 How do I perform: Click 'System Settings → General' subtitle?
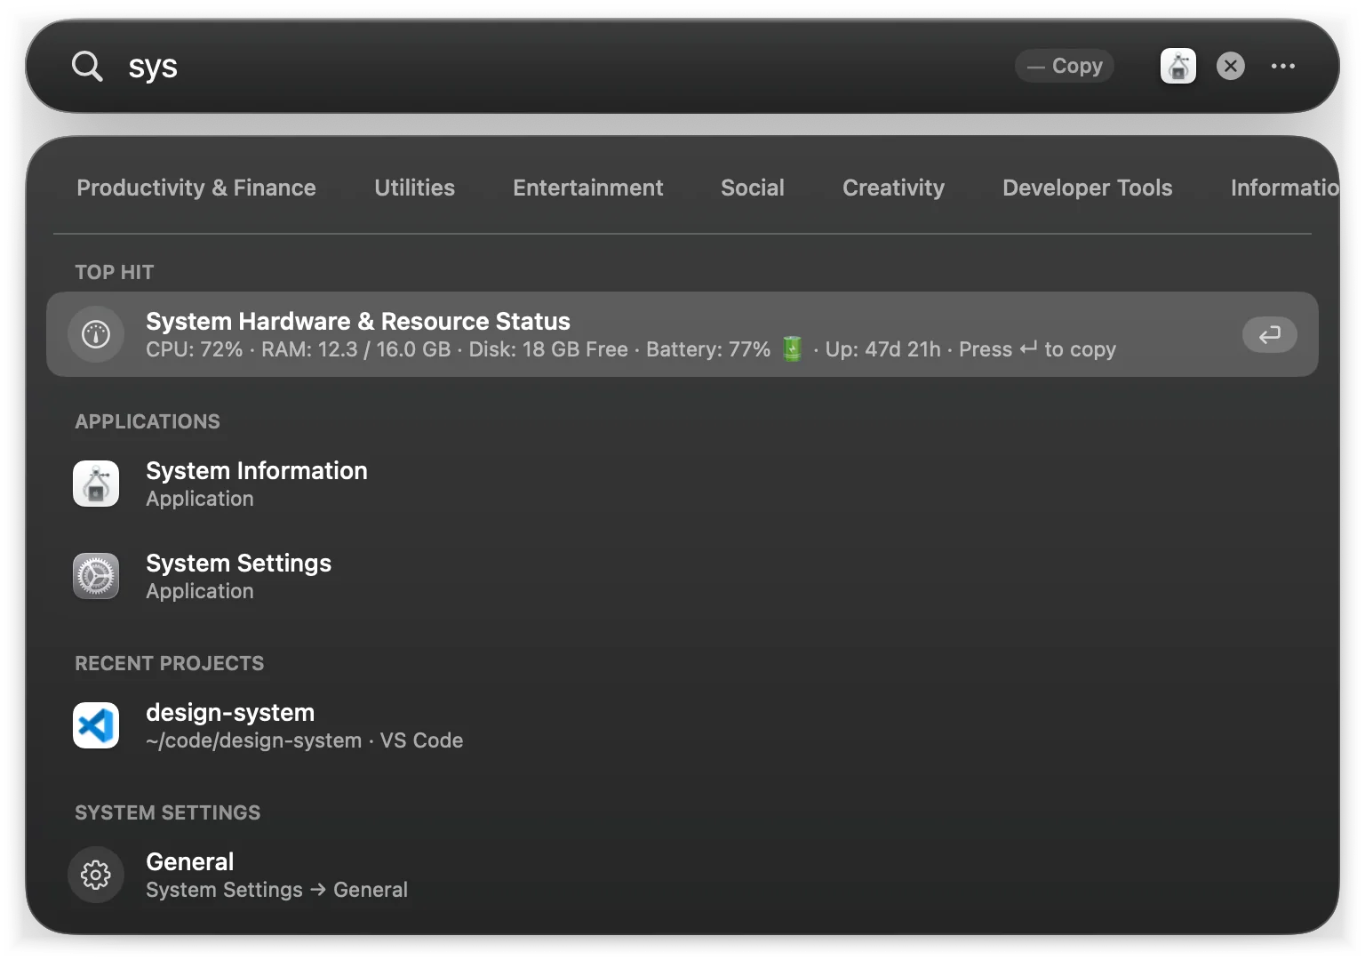pyautogui.click(x=276, y=890)
